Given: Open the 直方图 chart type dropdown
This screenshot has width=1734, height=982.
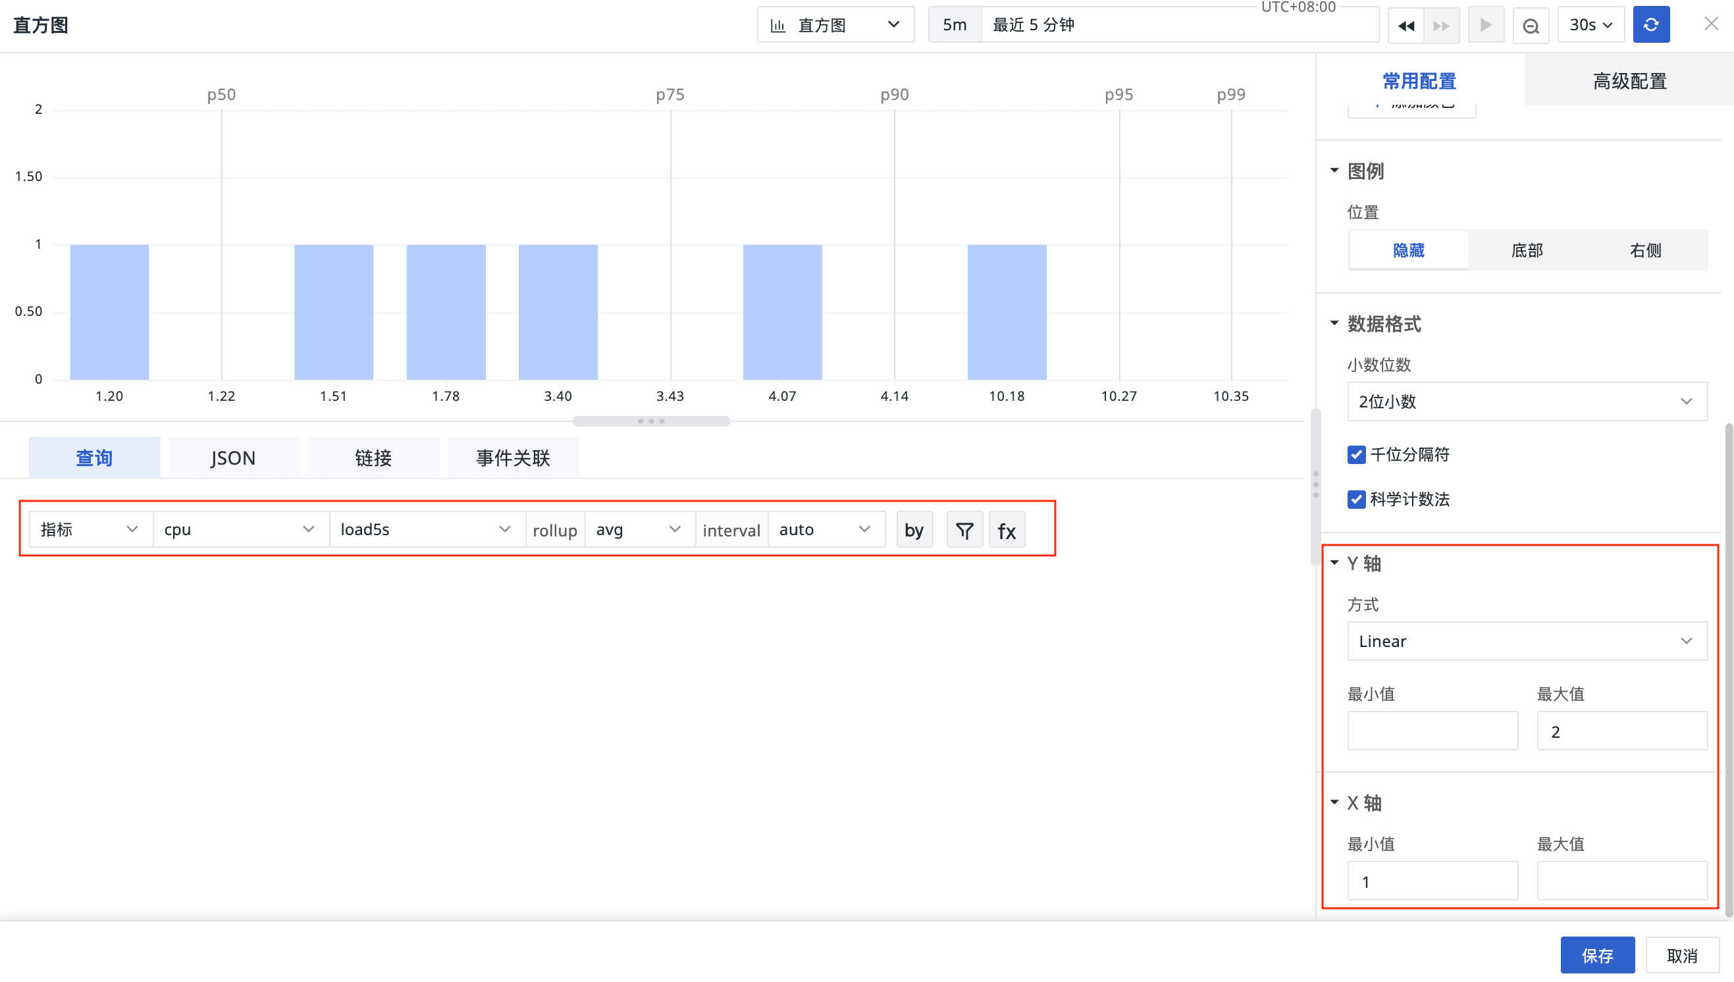Looking at the screenshot, I should (835, 26).
